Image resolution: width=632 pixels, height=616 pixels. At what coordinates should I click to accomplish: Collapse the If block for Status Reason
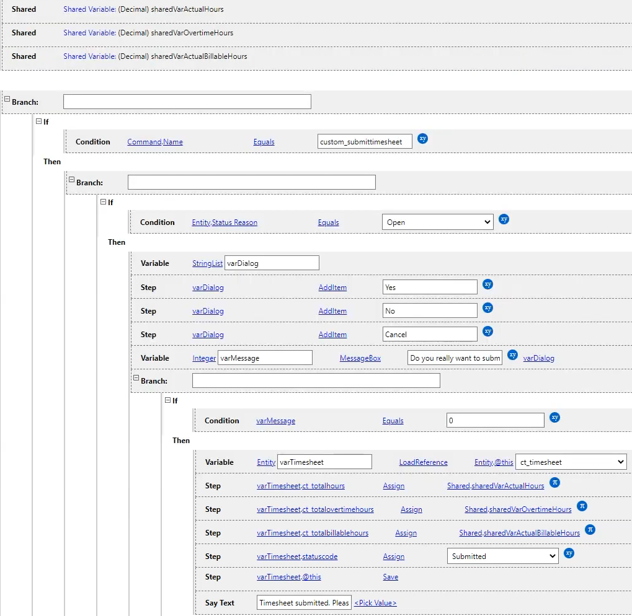tap(103, 201)
